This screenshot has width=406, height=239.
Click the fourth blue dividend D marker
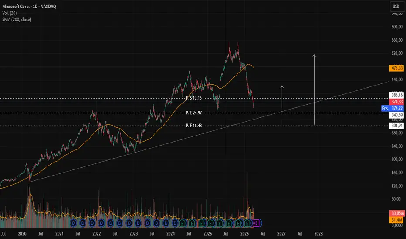point(101,223)
